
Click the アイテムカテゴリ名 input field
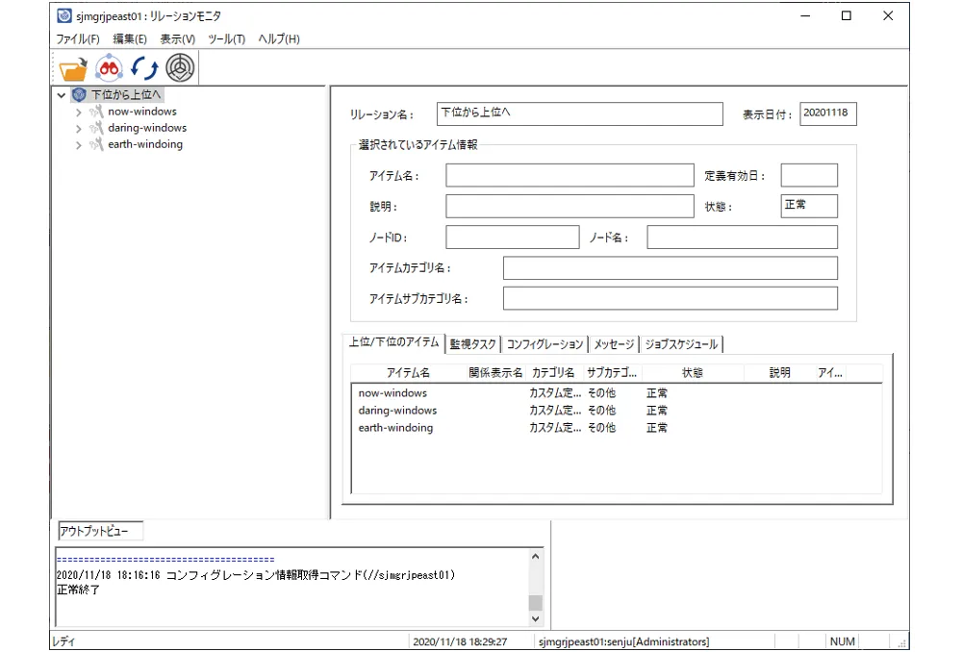click(671, 268)
